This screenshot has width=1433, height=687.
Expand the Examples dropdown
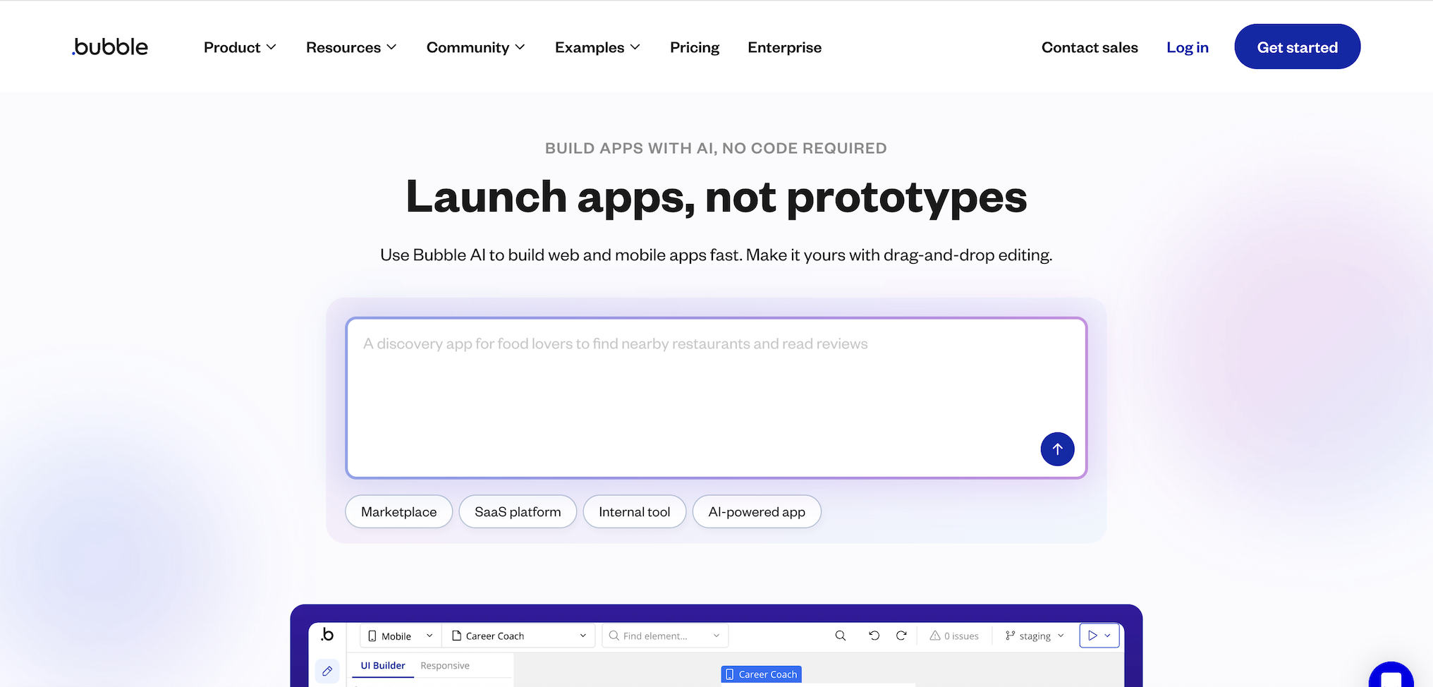(597, 47)
